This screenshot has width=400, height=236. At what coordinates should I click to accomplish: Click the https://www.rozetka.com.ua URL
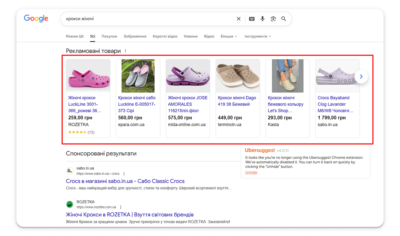click(x=96, y=207)
